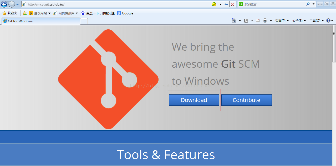Click the browser Forward arrow button

12,4
